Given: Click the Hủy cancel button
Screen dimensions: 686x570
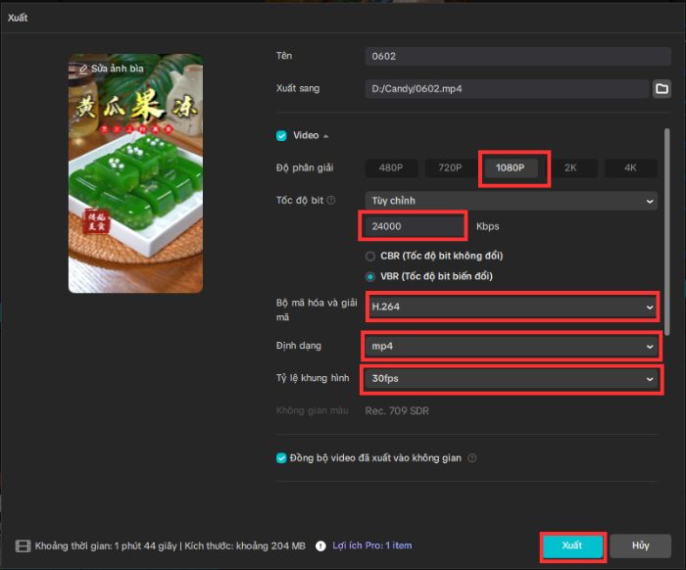Looking at the screenshot, I should coord(640,546).
